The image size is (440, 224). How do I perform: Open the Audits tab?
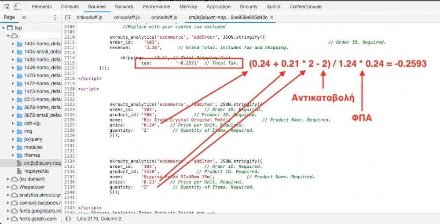274,7
